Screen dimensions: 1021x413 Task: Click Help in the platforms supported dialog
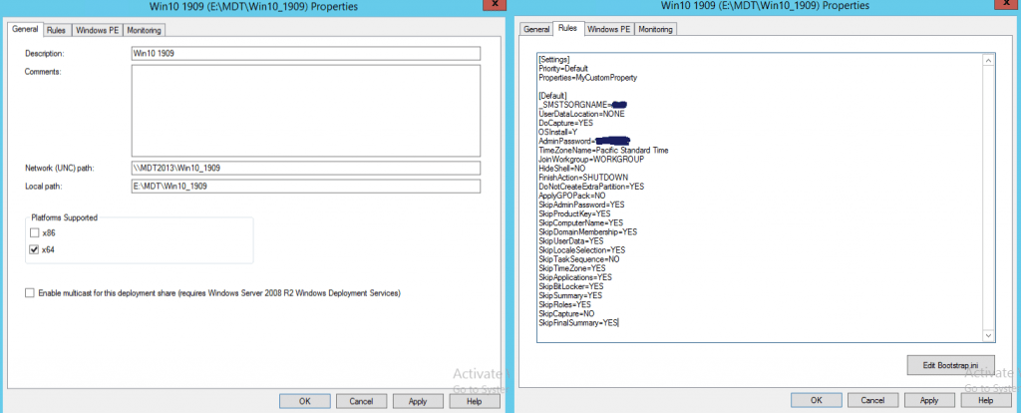pos(475,400)
